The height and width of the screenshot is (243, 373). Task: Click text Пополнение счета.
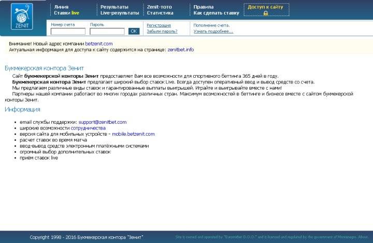coord(211,25)
